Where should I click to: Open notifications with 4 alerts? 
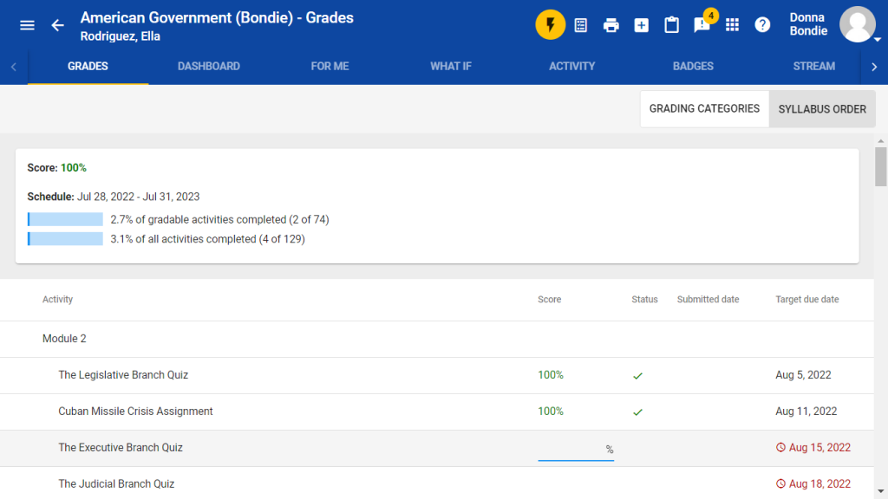(x=702, y=24)
